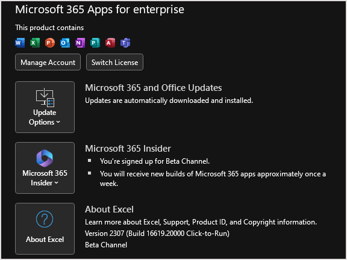Click the Excel app icon
Image resolution: width=347 pixels, height=260 pixels.
(35, 43)
